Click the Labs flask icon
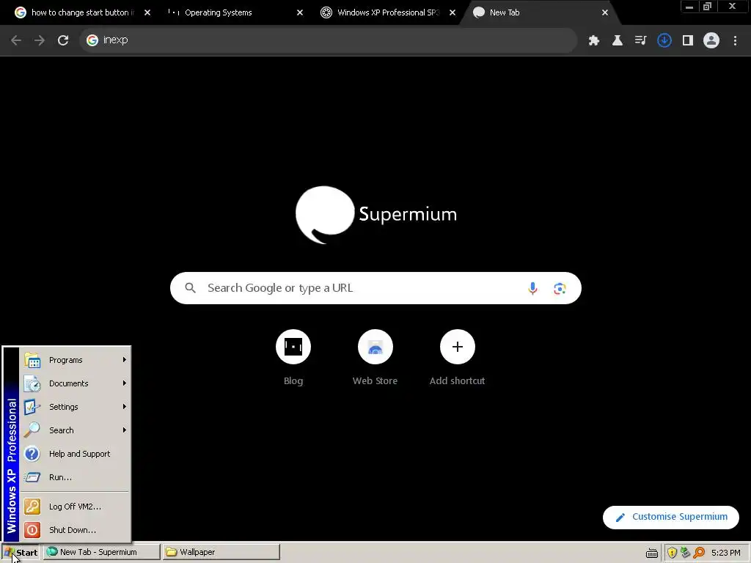751x563 pixels. point(618,40)
